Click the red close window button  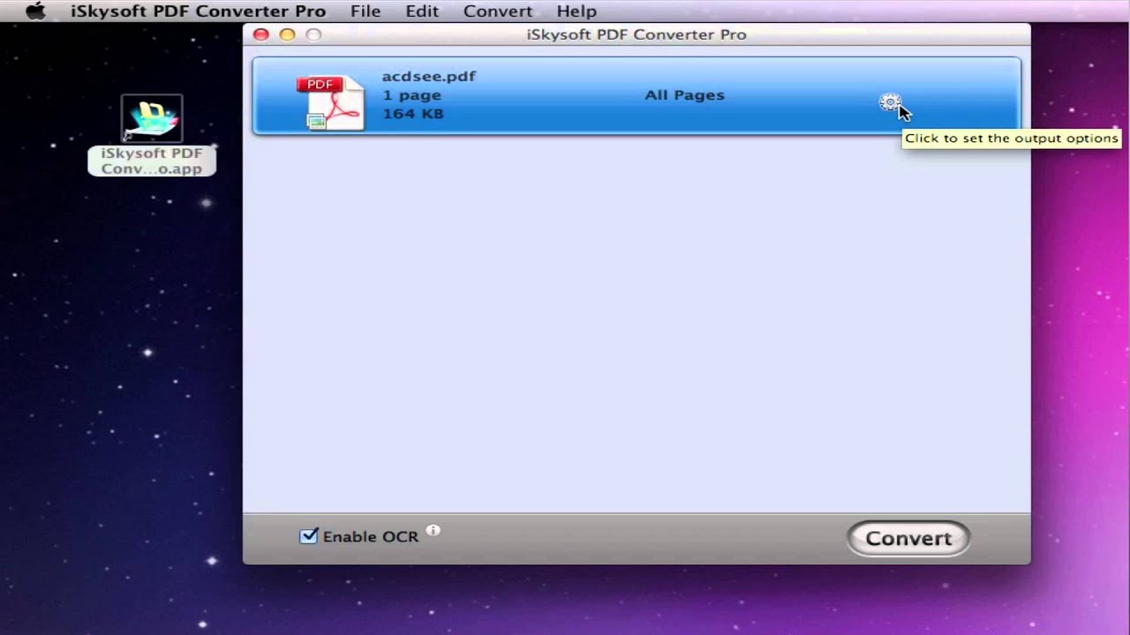(260, 34)
